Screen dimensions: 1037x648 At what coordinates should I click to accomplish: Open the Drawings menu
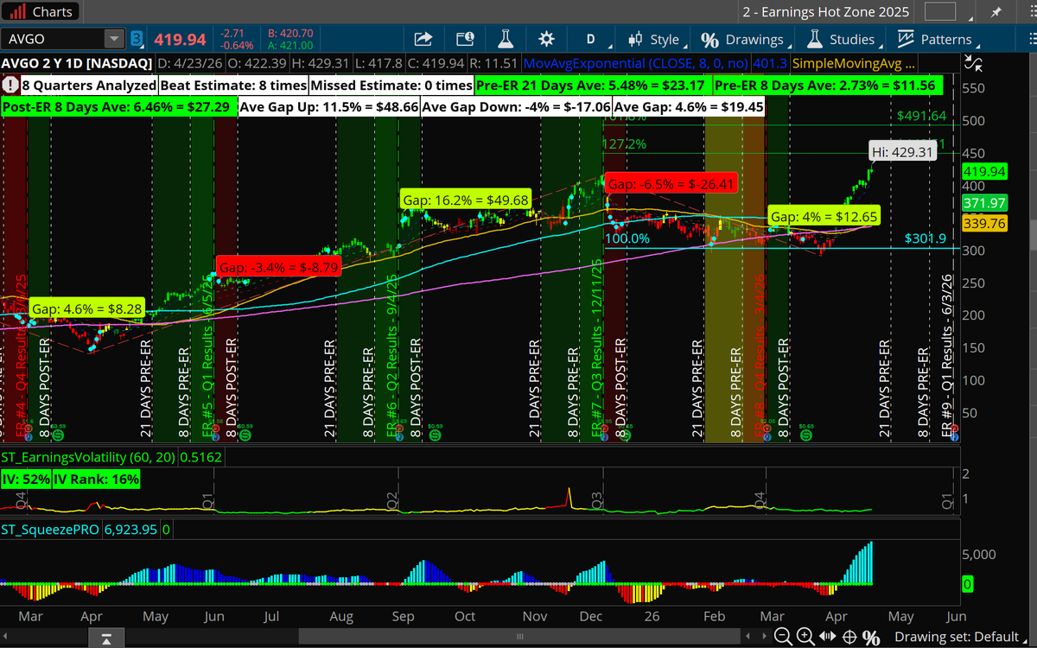click(x=746, y=39)
